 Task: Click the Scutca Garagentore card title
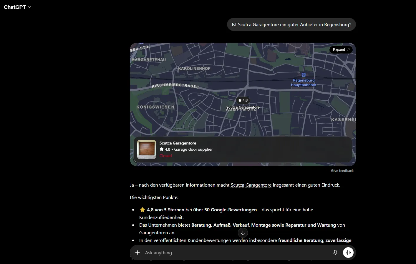pos(178,143)
